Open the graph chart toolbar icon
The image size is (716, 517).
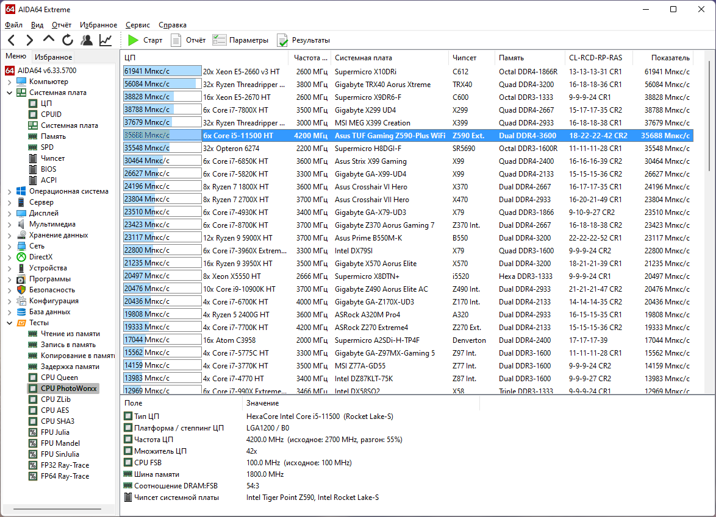[x=106, y=40]
